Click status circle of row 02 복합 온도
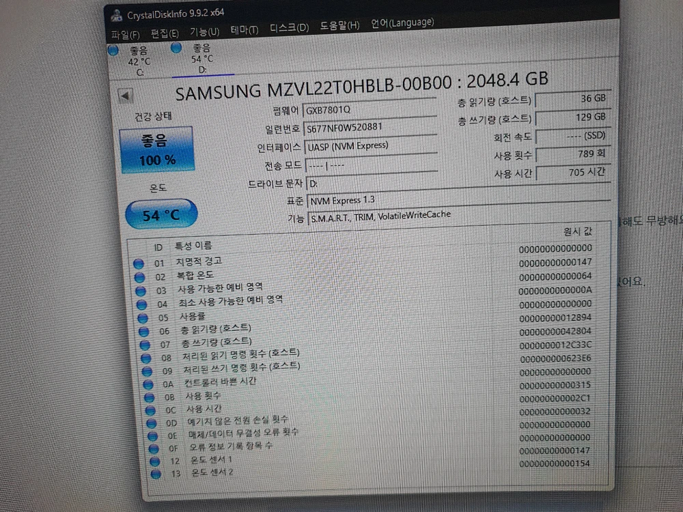The width and height of the screenshot is (683, 512). 139,277
